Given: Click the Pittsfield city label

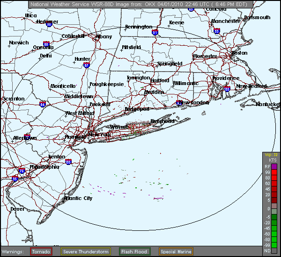Looking at the screenshot, I should pyautogui.click(x=131, y=47).
